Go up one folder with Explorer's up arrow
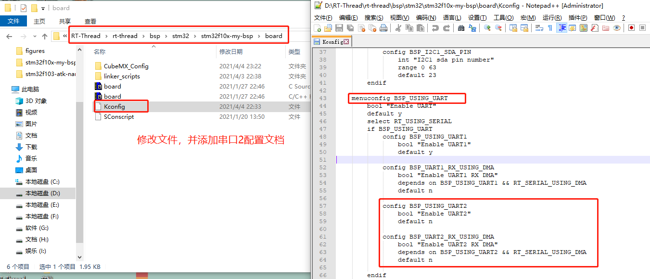This screenshot has width=650, height=279. coord(45,36)
